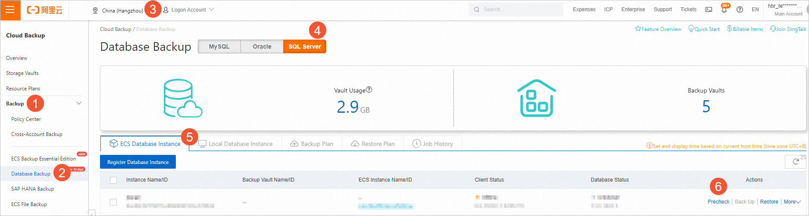The width and height of the screenshot is (809, 216).
Task: Open the Feature Overview link
Action: (x=658, y=29)
